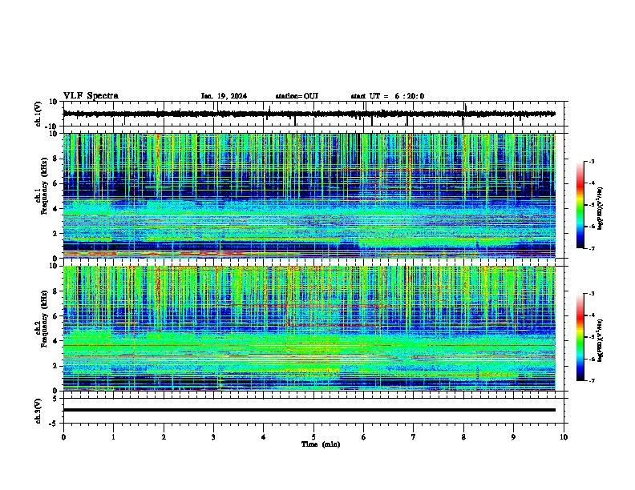Click time-axis tick label '0'
The image size is (635, 490).
coord(63,437)
